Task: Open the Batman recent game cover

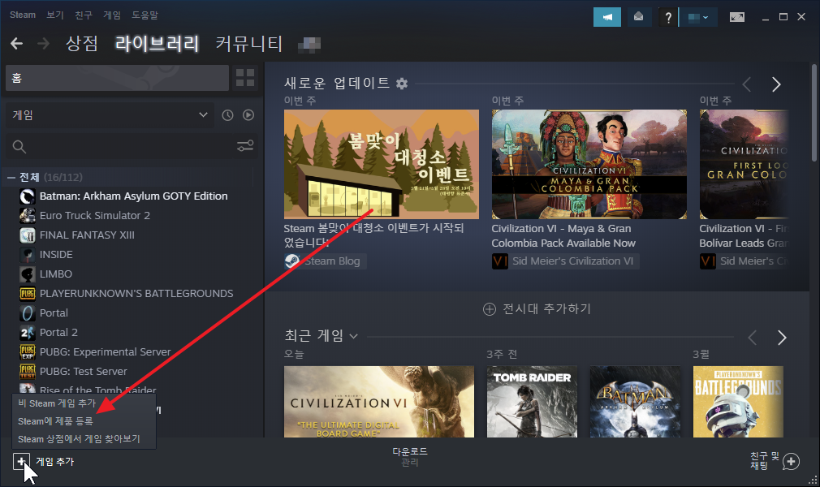Action: pyautogui.click(x=636, y=402)
